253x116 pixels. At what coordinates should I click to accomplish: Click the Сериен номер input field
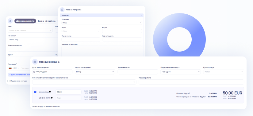[81, 39]
